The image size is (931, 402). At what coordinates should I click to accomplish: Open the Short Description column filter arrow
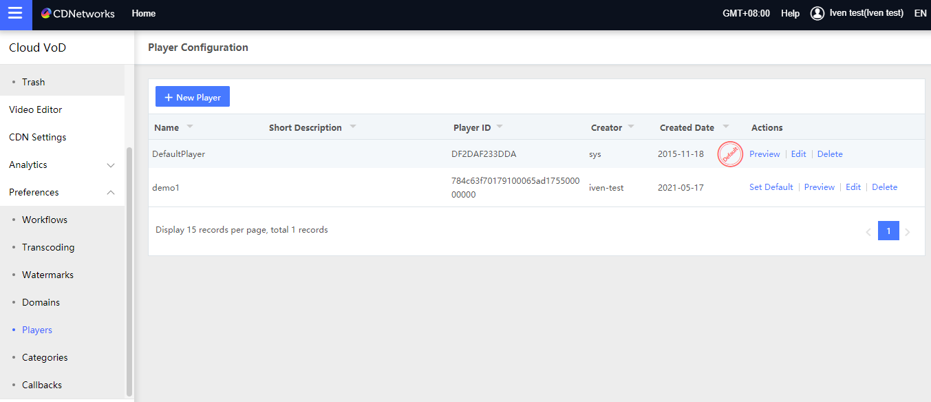tap(353, 127)
